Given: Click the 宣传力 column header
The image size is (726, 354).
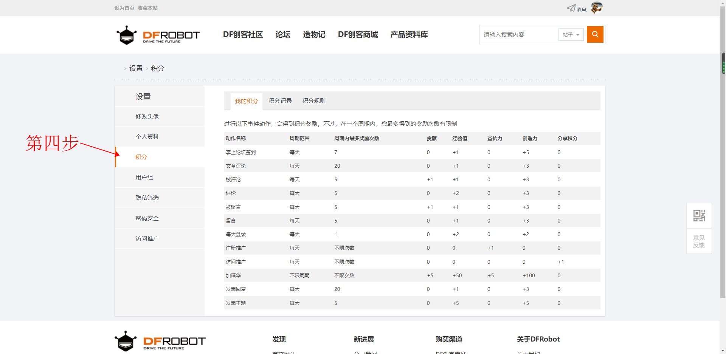Looking at the screenshot, I should point(495,138).
